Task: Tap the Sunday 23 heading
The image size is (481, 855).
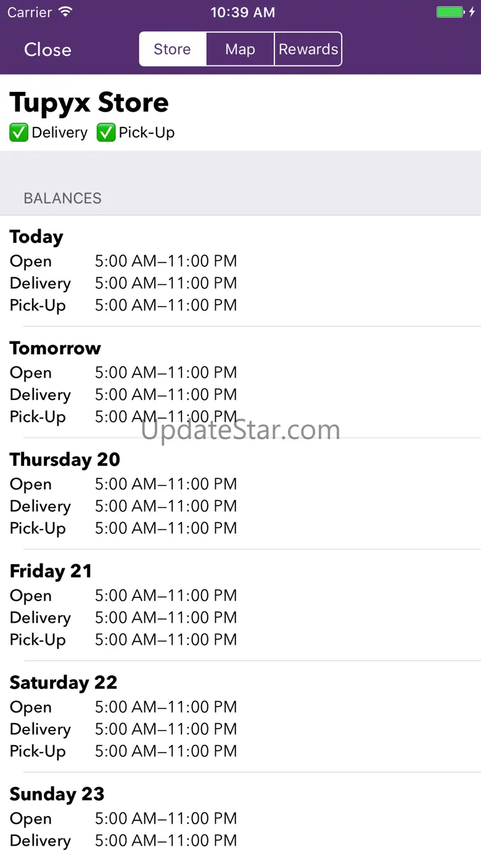Action: coord(57,795)
